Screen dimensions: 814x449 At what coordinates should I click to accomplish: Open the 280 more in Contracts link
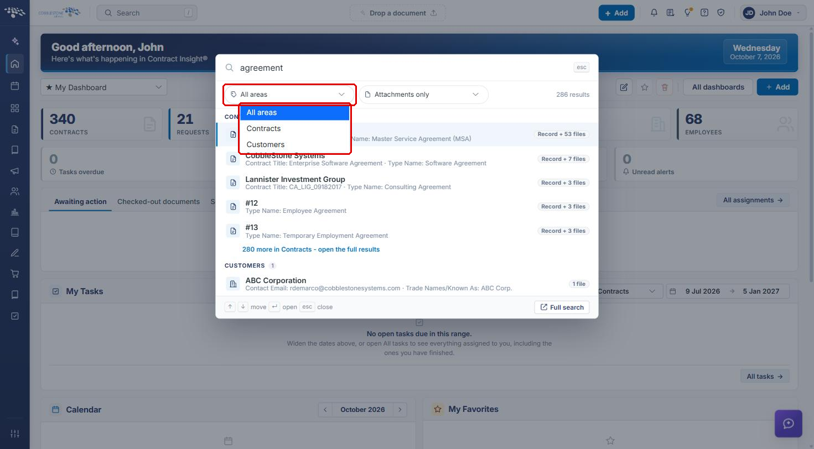click(x=311, y=249)
